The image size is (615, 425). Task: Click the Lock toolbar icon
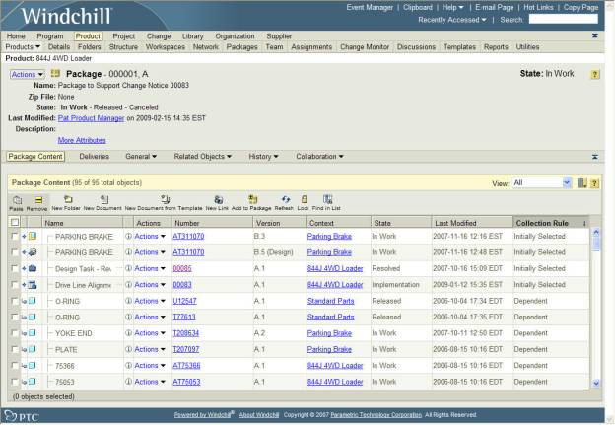tap(304, 199)
